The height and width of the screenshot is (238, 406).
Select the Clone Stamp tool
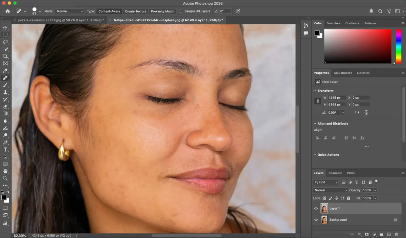click(5, 92)
